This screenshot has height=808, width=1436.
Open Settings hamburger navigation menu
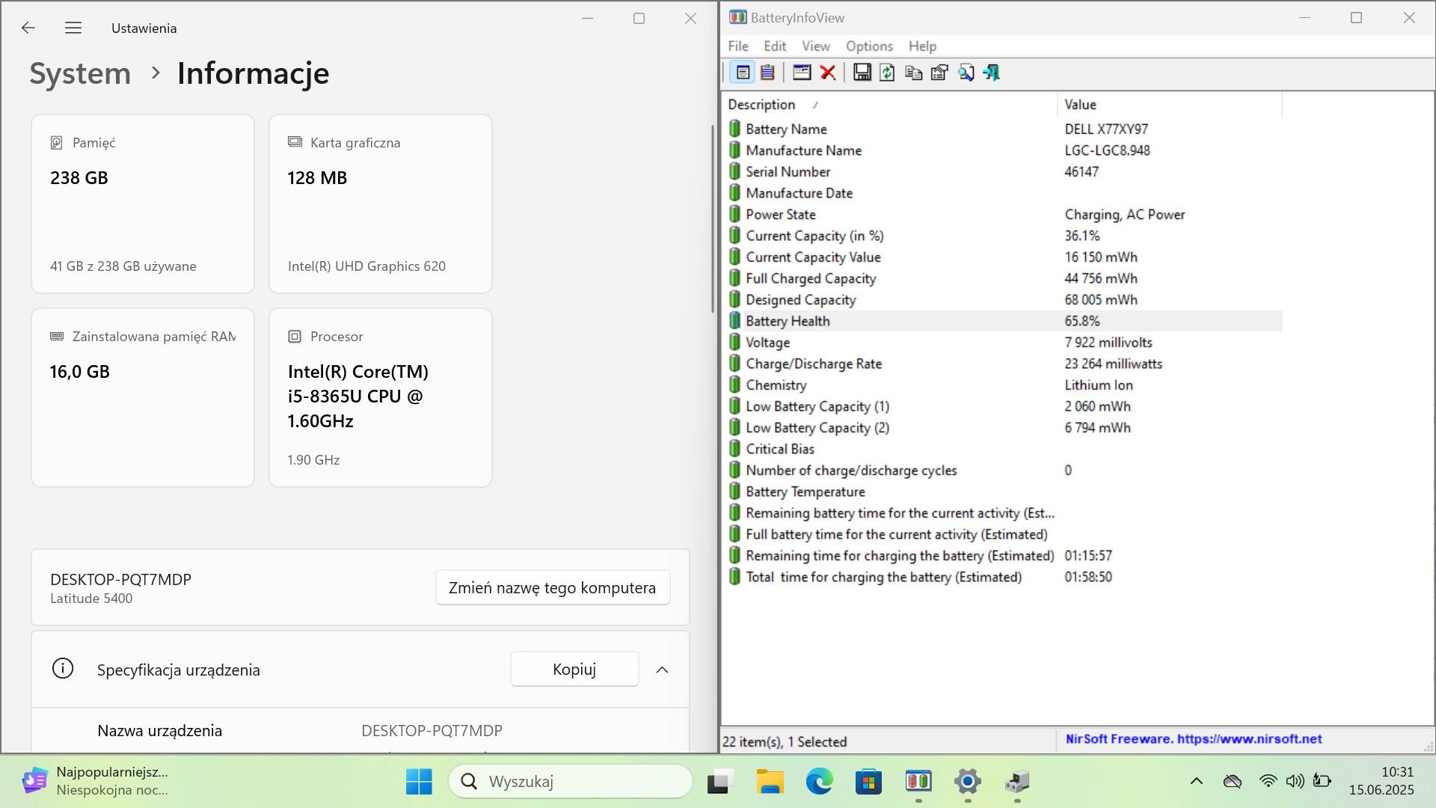[x=73, y=28]
